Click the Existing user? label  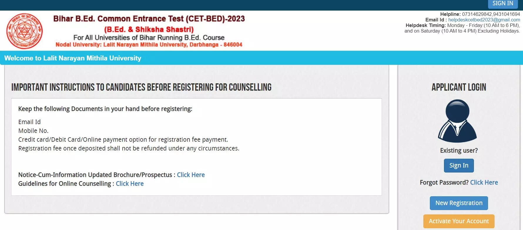click(459, 150)
